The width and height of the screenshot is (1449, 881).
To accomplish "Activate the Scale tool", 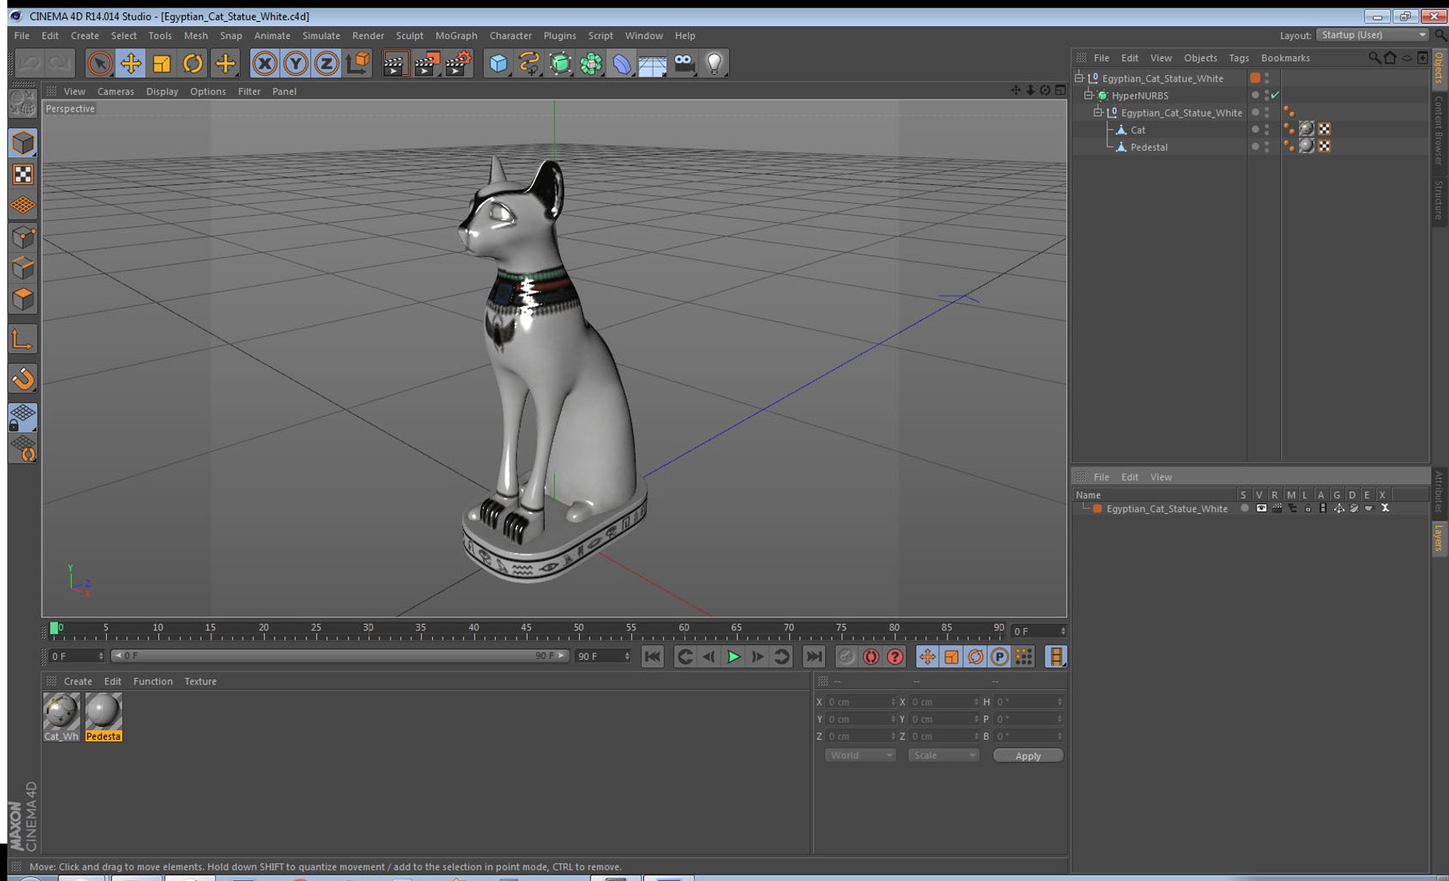I will [x=161, y=63].
